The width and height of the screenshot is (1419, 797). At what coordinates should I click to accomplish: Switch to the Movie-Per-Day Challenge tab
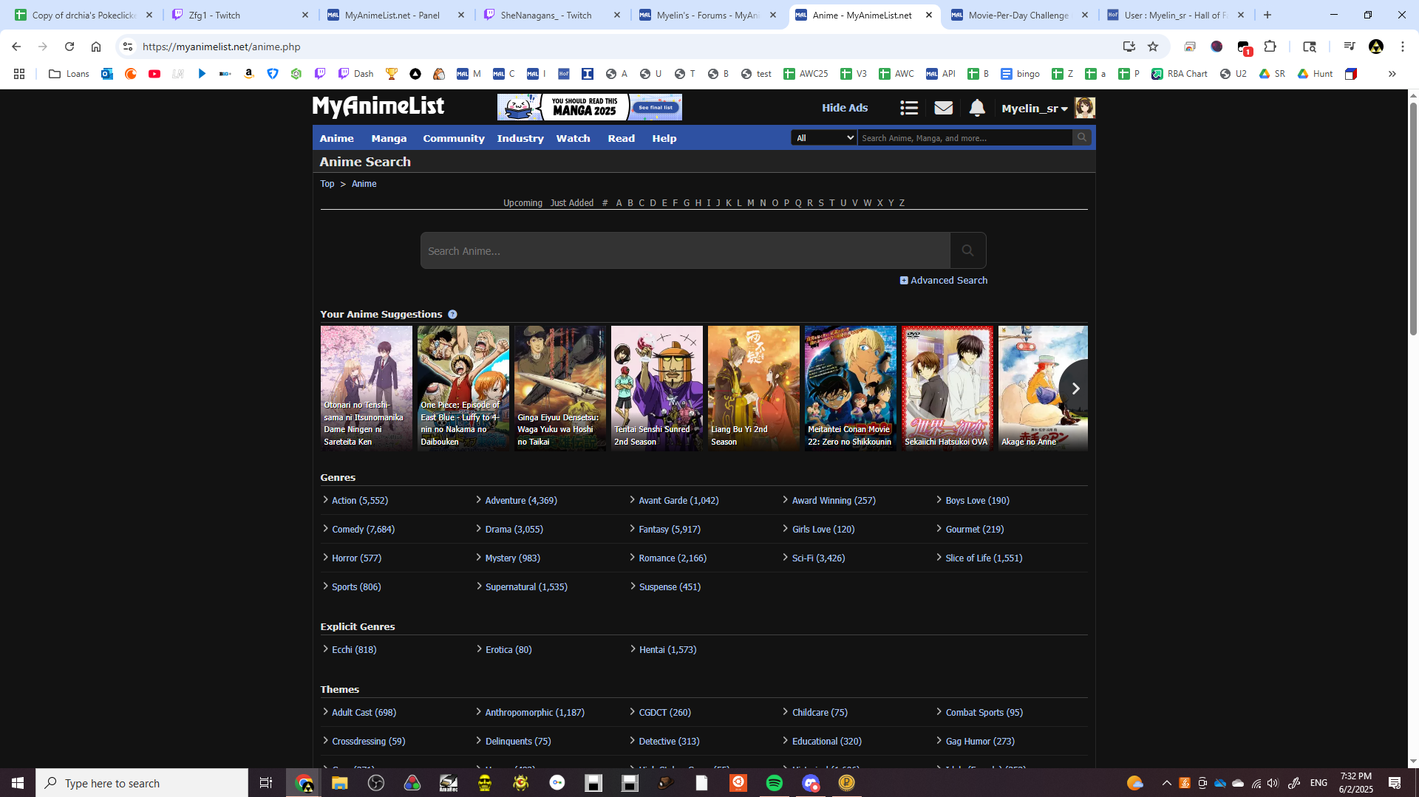[x=1018, y=15]
